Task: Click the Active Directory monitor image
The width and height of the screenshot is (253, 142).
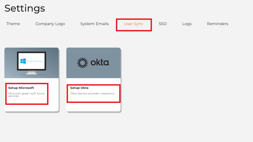Action: (x=31, y=63)
